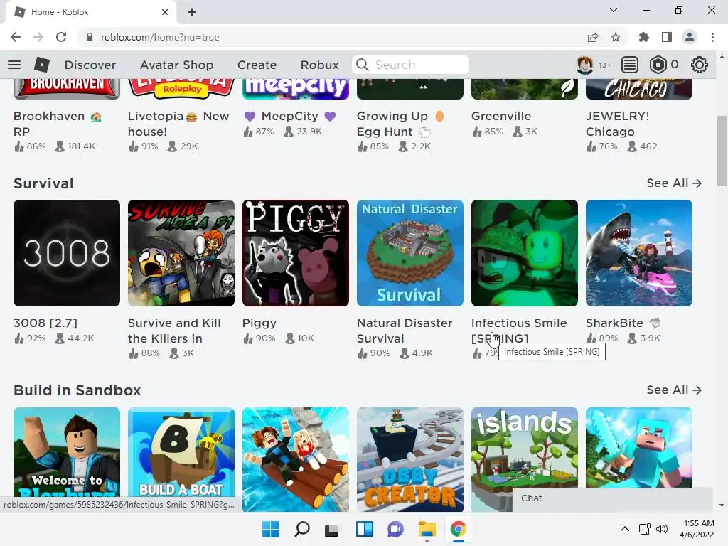Open the Chat panel bar
728x546 pixels.
(x=612, y=498)
